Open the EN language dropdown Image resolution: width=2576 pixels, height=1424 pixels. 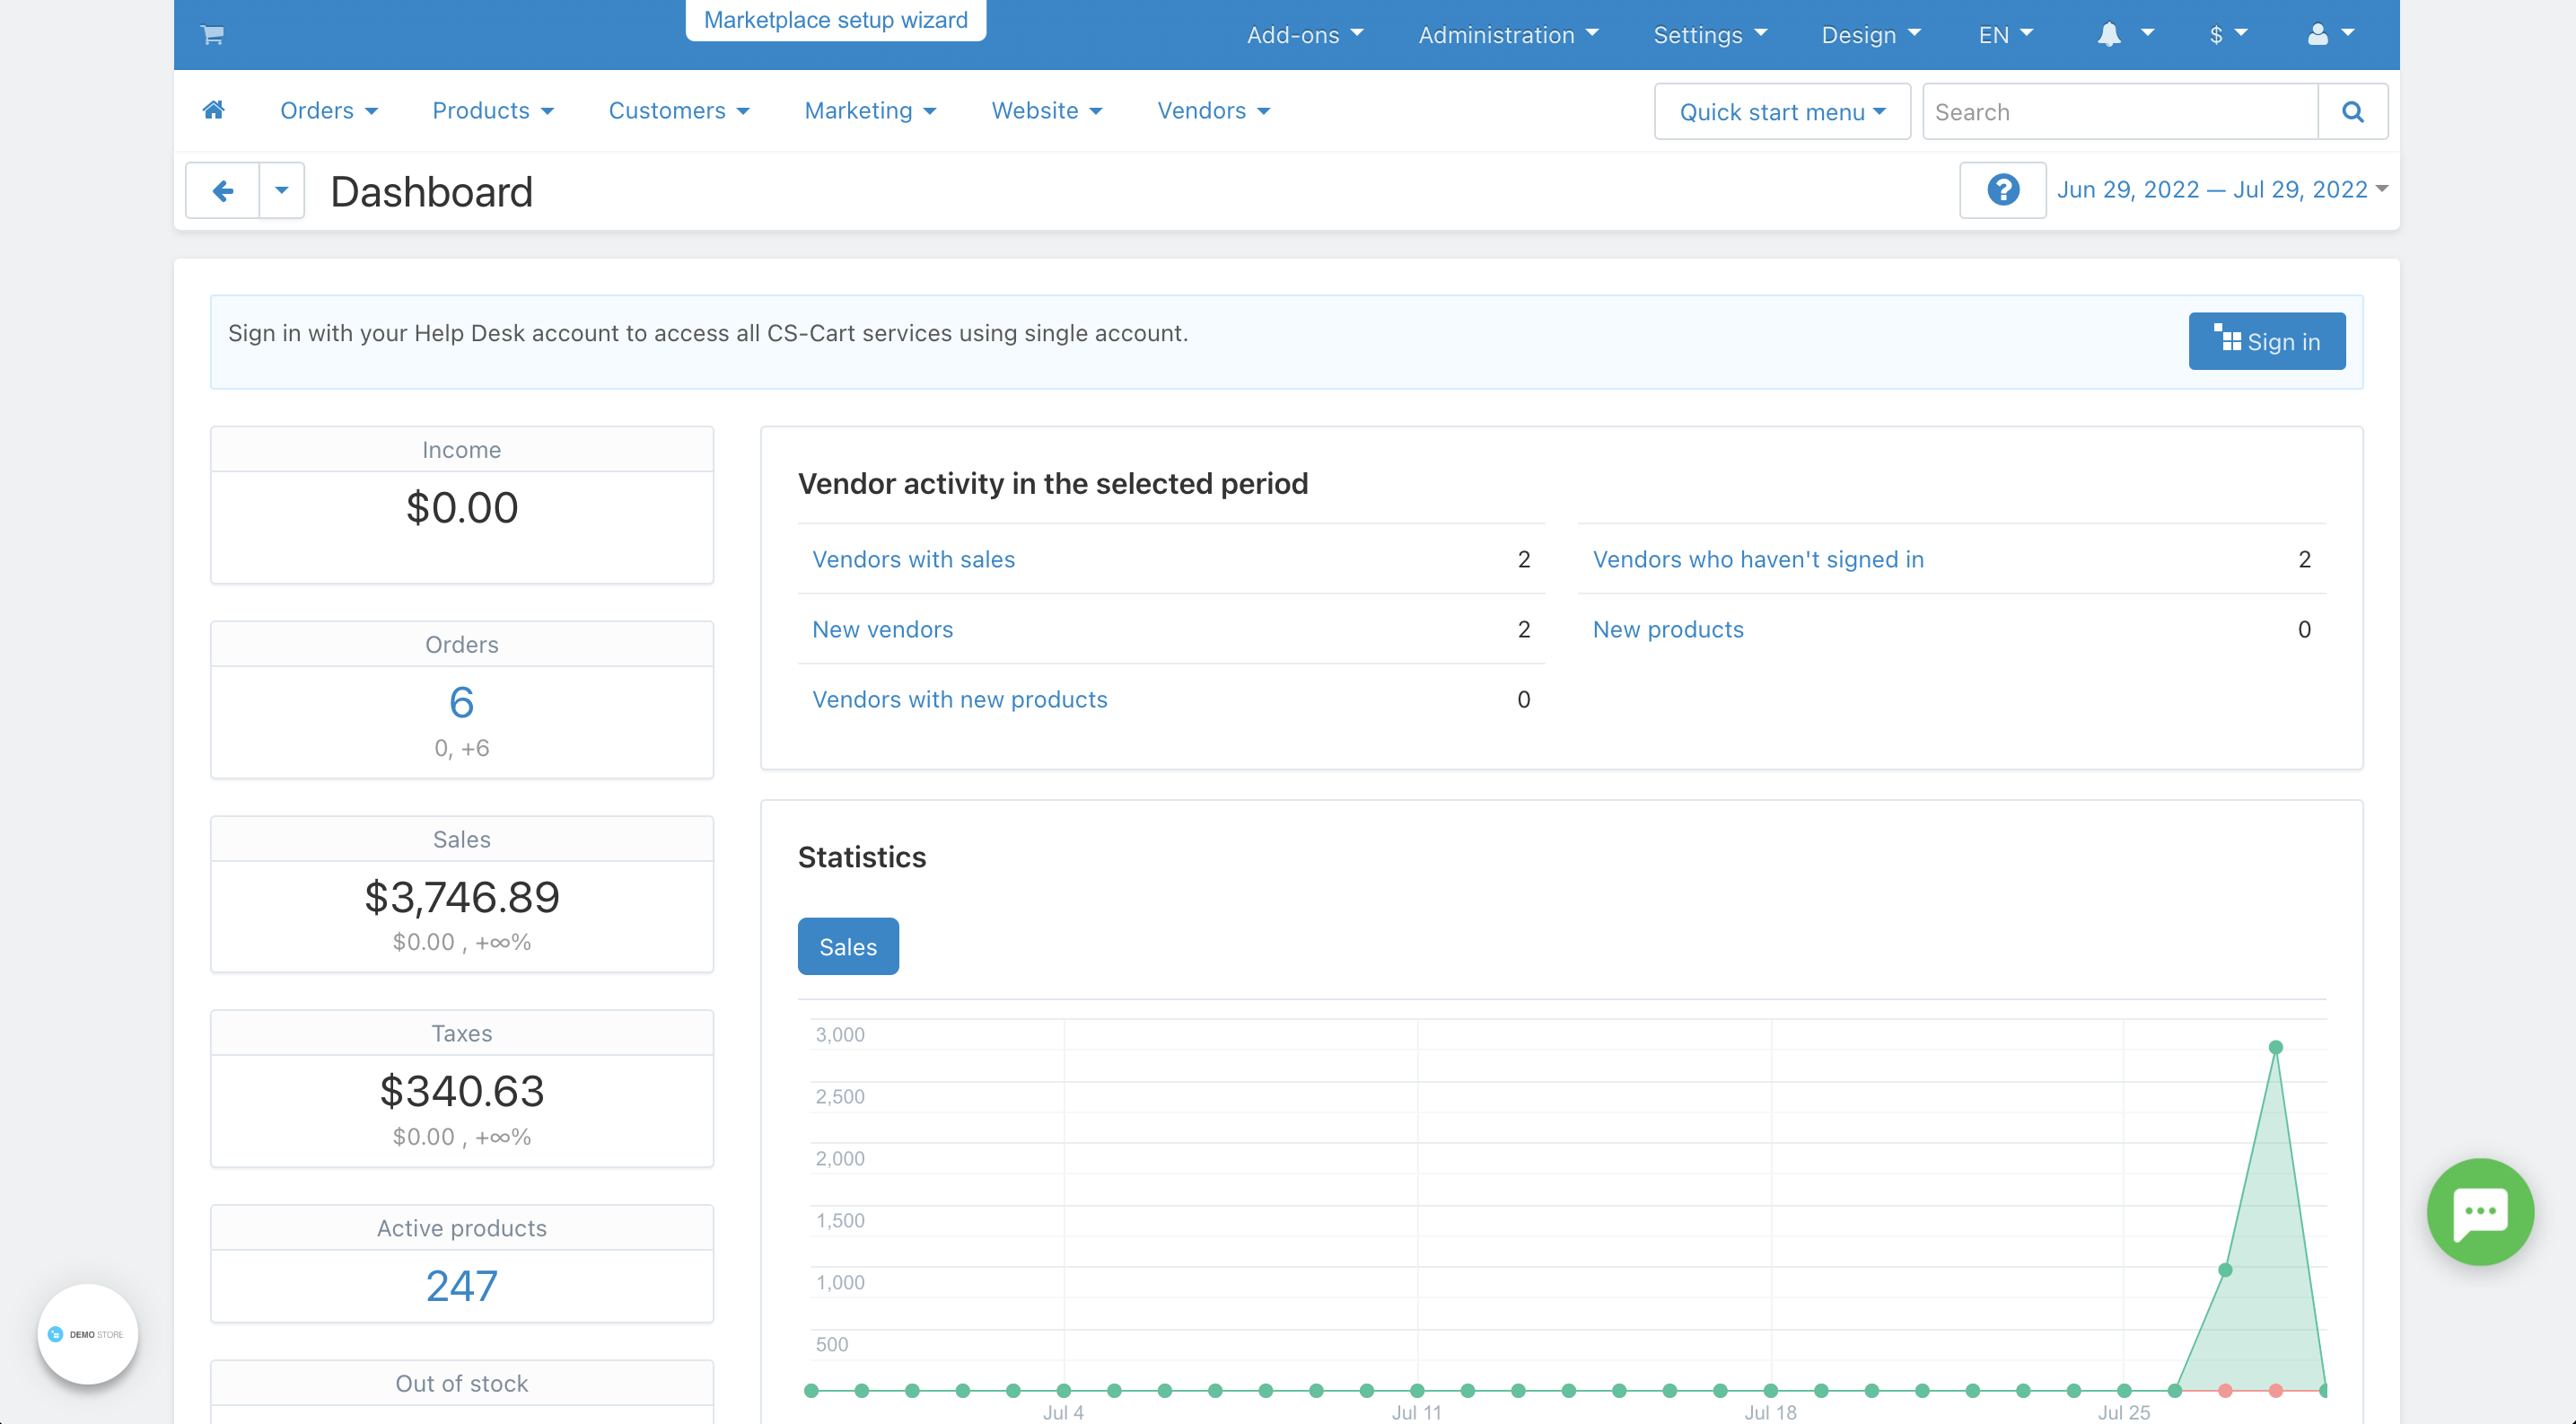pos(2003,34)
